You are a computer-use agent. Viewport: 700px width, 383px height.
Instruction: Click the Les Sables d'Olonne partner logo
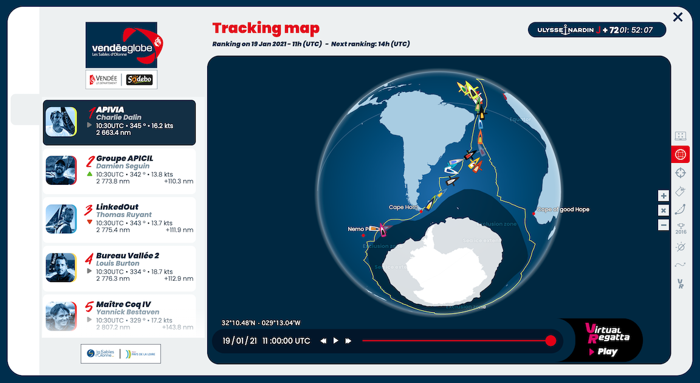coord(100,354)
